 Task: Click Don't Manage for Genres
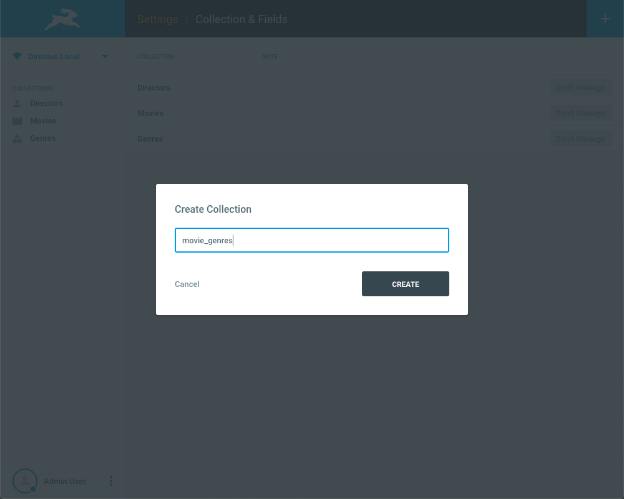[x=580, y=139]
